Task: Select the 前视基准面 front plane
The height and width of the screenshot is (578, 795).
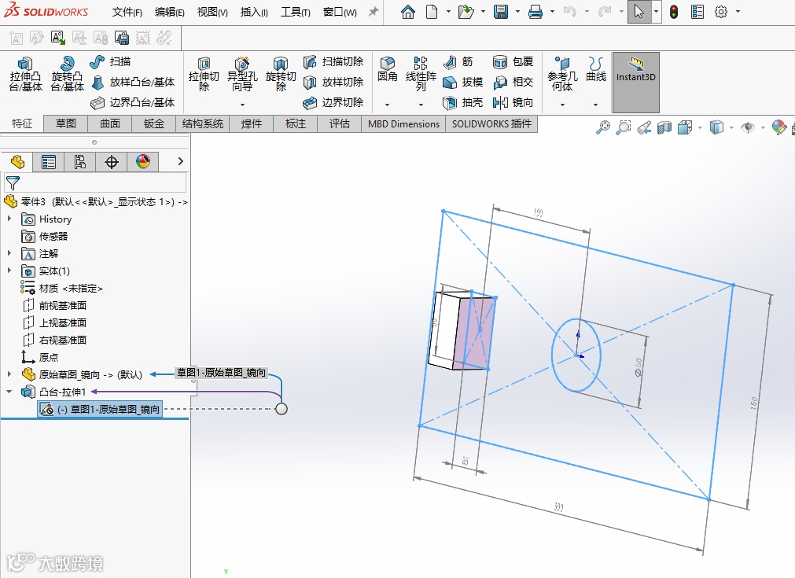Action: click(x=55, y=305)
